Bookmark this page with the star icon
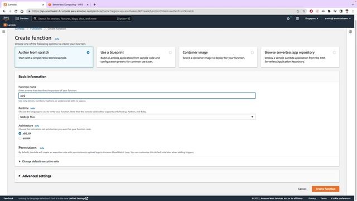The height and width of the screenshot is (201, 357). coord(303,11)
